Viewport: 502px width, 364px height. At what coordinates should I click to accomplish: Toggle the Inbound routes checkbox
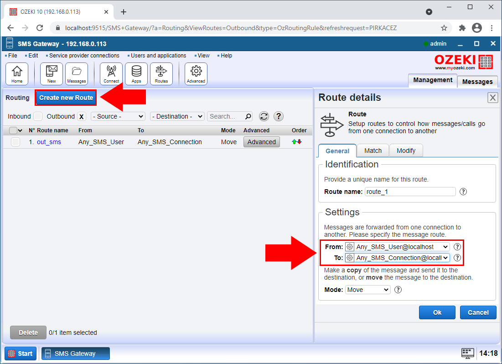point(38,116)
